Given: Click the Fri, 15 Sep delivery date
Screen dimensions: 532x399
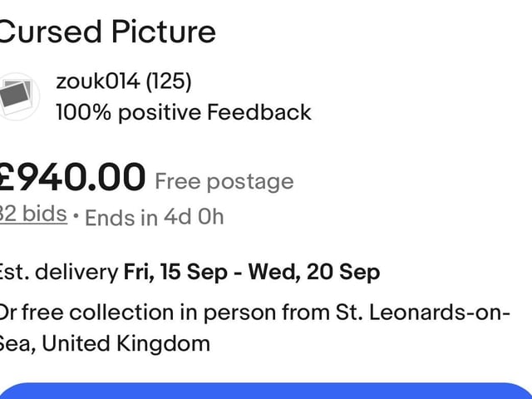Looking at the screenshot, I should click(x=175, y=272).
